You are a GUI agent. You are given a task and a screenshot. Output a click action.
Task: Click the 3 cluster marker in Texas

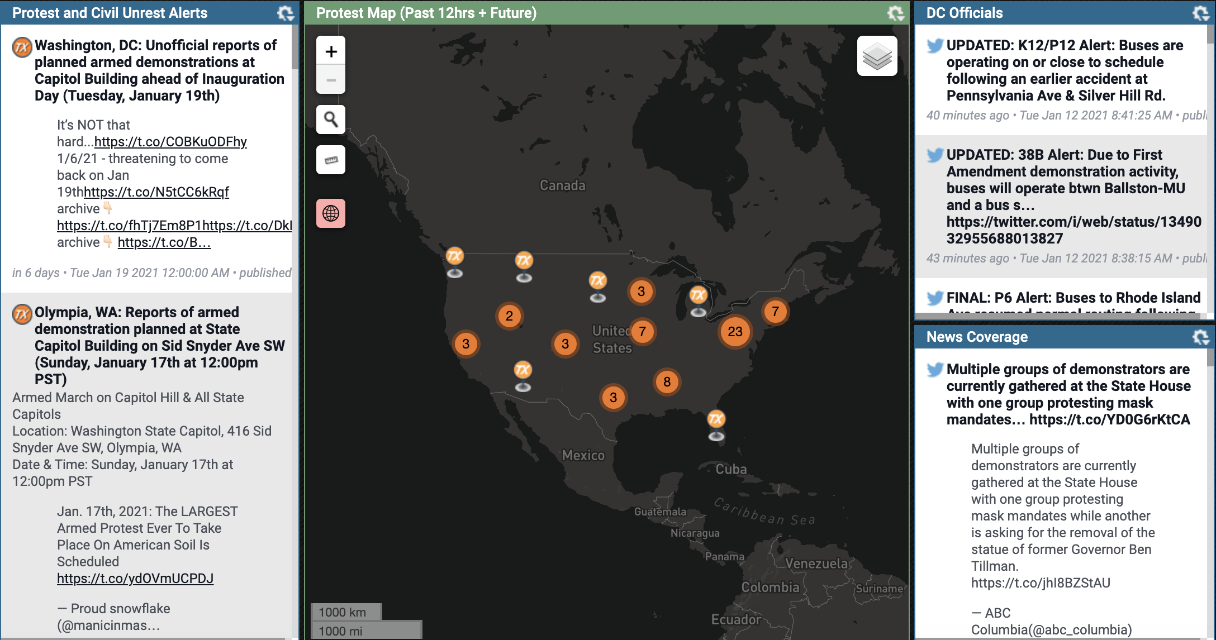(613, 398)
